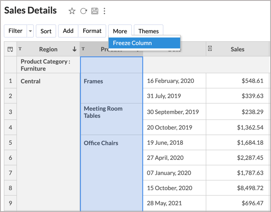Select the Sales column header
The width and height of the screenshot is (271, 212).
237,49
